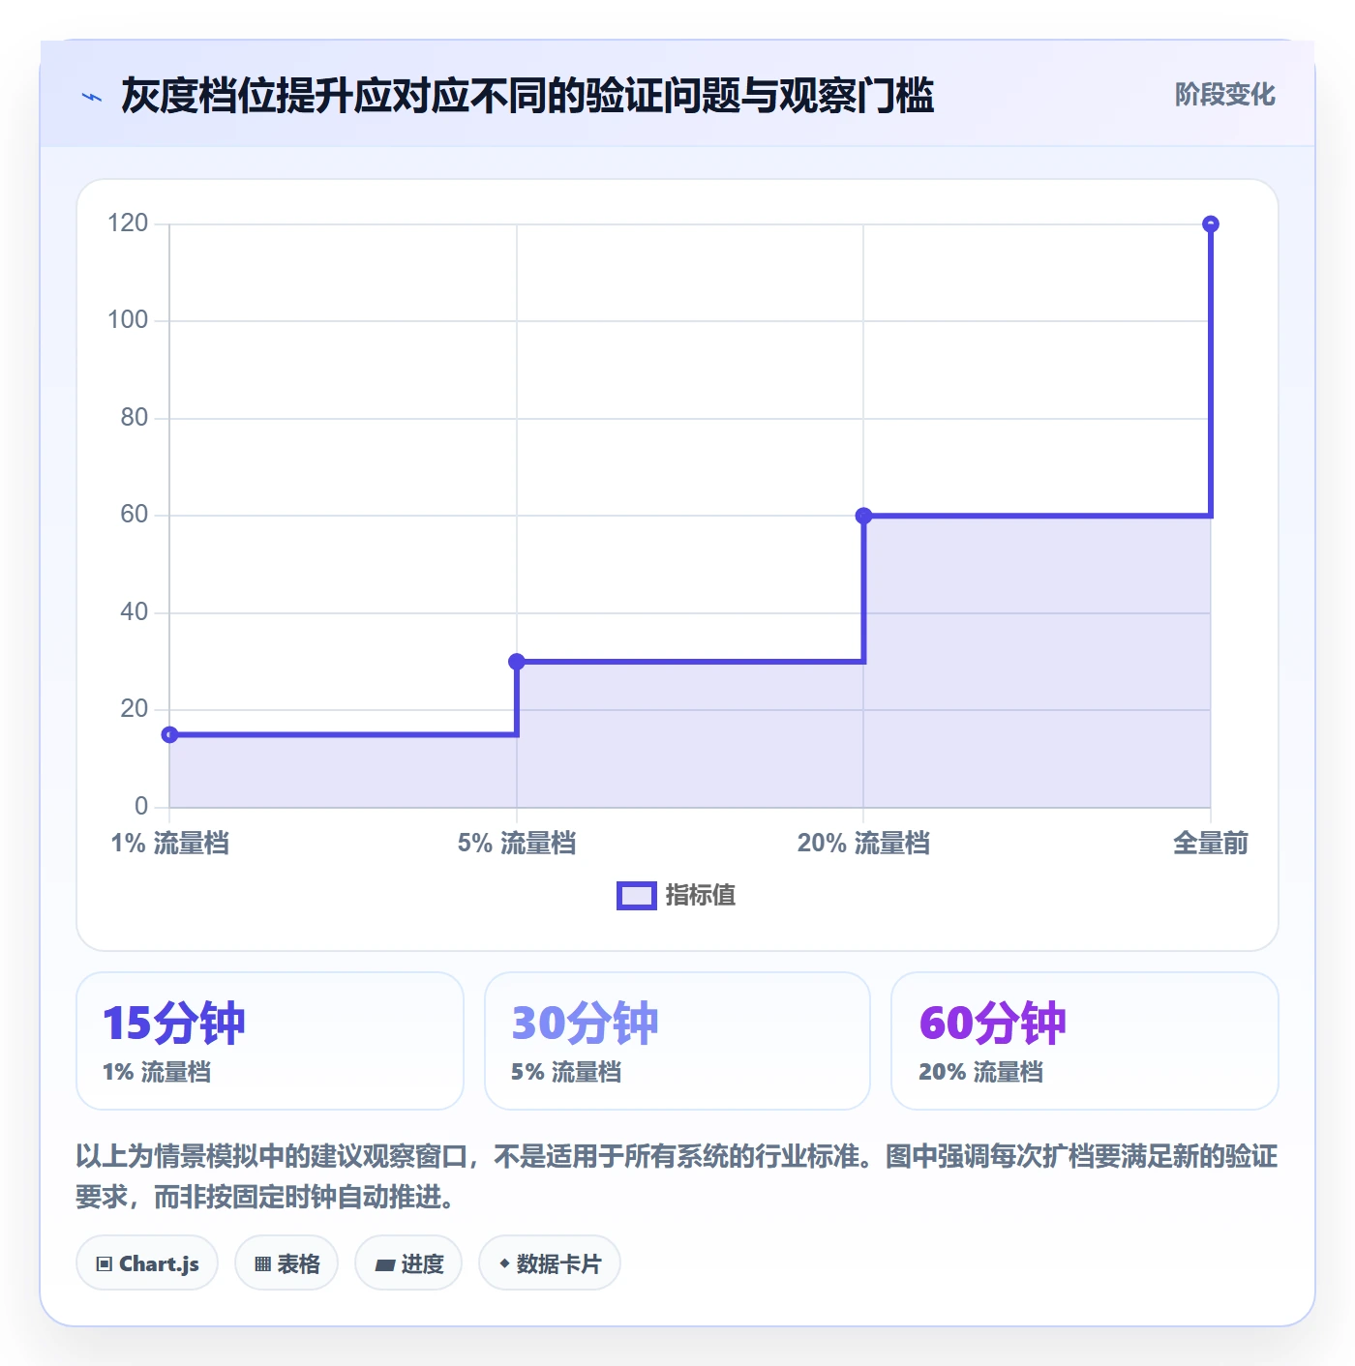1355x1366 pixels.
Task: Click the x-axis label 1% 流量档
Action: [170, 844]
